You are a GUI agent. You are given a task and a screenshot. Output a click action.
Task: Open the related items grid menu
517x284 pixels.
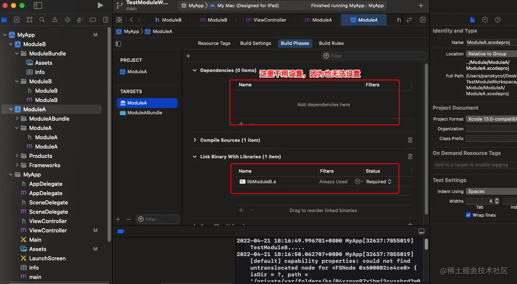point(119,20)
